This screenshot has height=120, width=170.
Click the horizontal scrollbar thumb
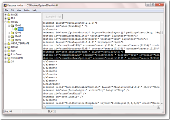70,107
